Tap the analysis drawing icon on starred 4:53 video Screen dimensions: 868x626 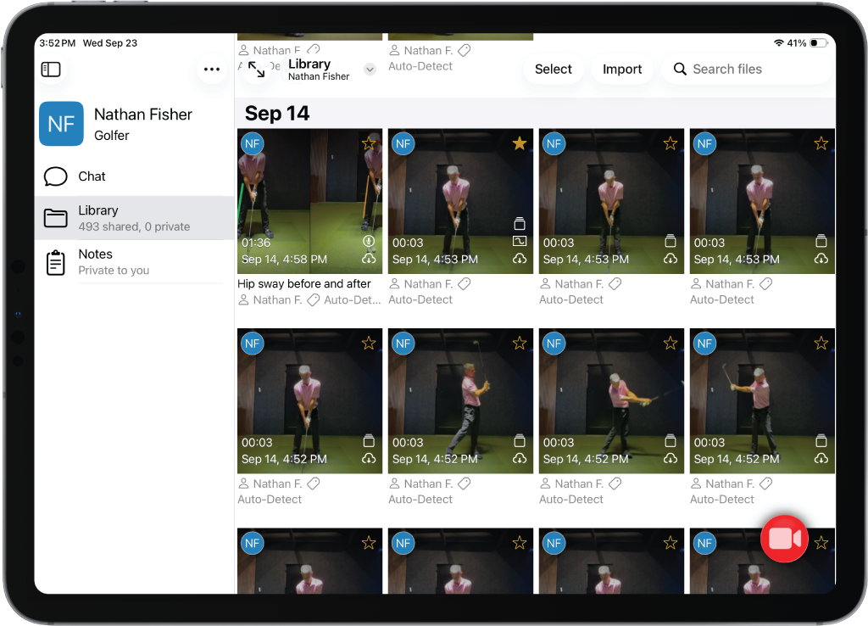(520, 241)
